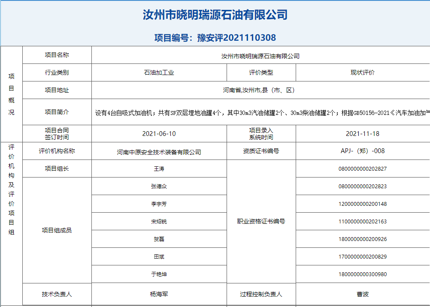Click the project description text starting 设有4台自吸式加油机
Screen dimensions: 430x307
click(263, 113)
